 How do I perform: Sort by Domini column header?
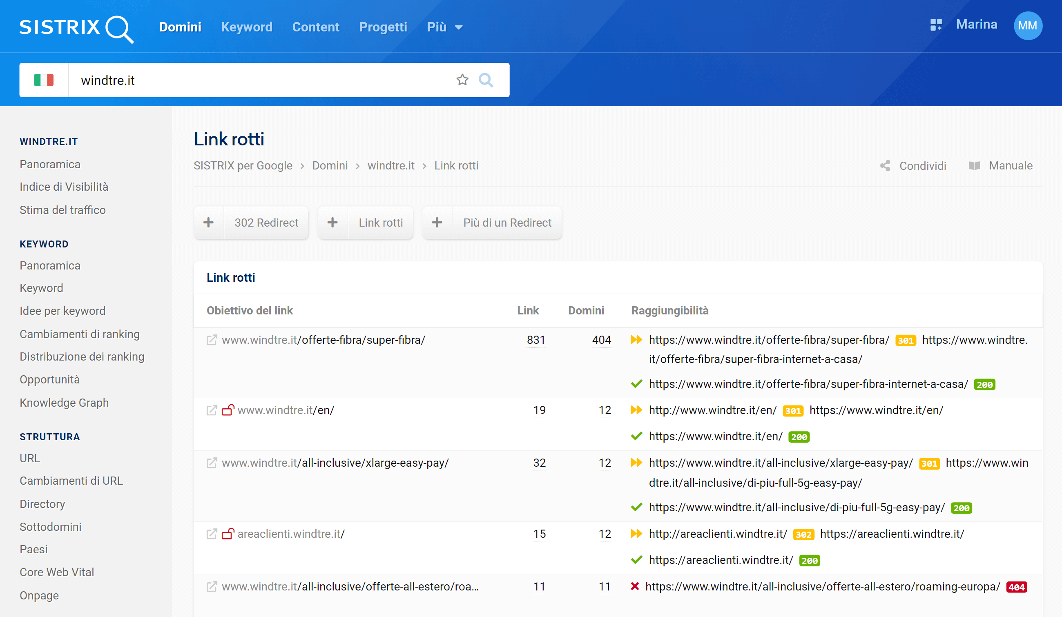(586, 310)
